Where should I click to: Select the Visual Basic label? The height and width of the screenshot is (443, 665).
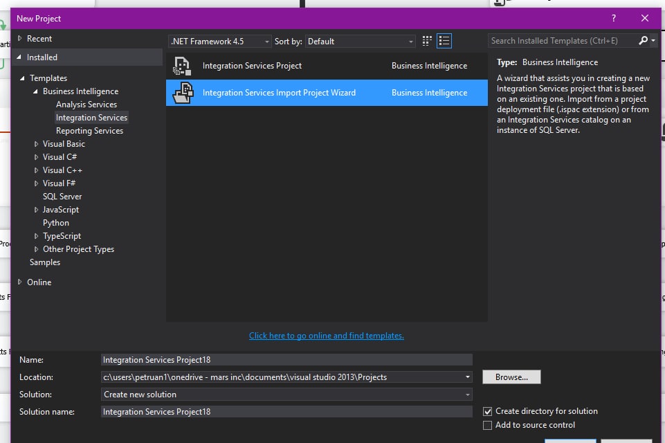pyautogui.click(x=64, y=144)
